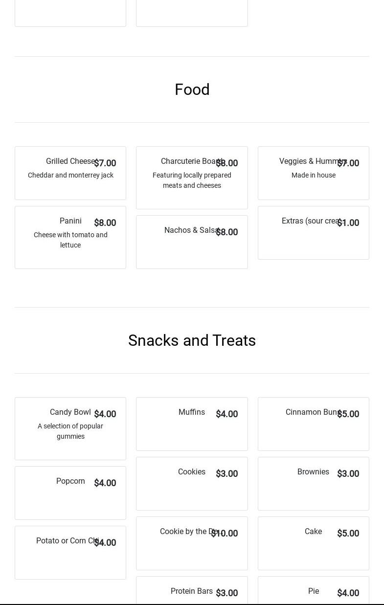Choose the Panini menu card
Image resolution: width=384 pixels, height=605 pixels.
point(70,237)
